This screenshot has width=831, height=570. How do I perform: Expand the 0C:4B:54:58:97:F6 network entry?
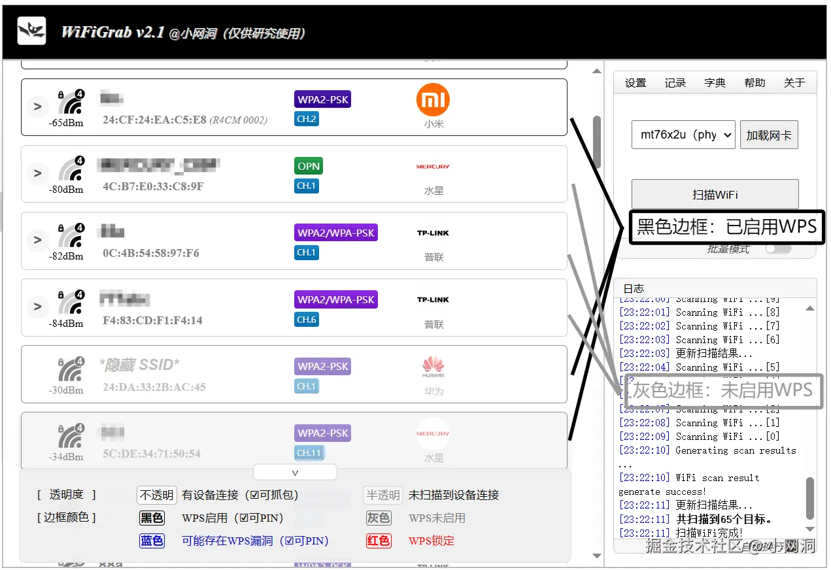tap(38, 240)
